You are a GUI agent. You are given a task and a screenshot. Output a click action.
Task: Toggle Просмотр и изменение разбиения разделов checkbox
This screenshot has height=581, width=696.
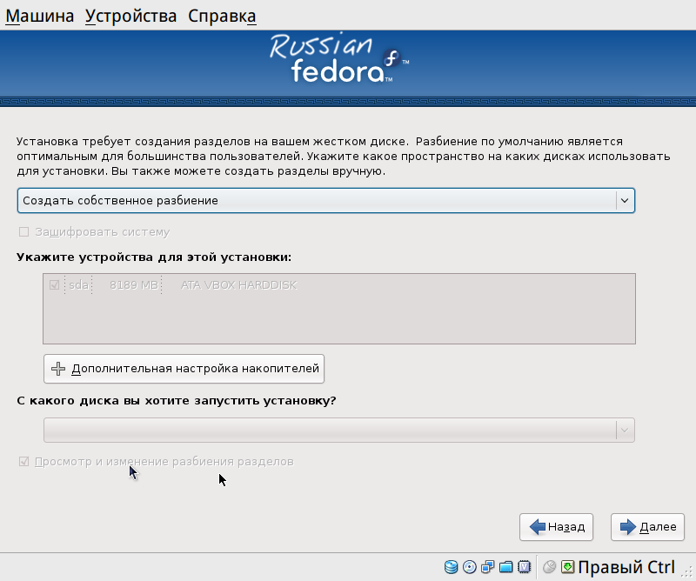pos(24,462)
